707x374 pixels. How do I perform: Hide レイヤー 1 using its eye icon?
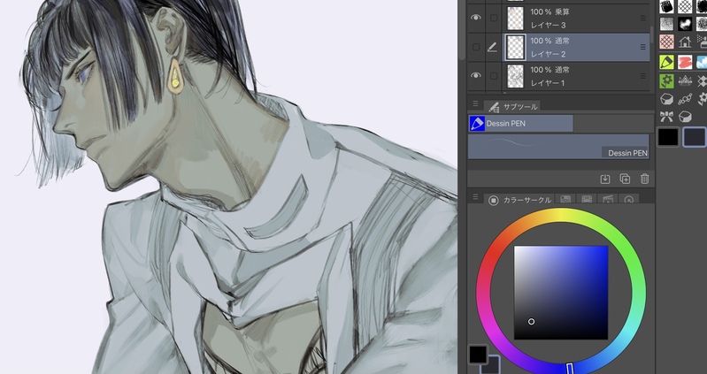point(476,75)
